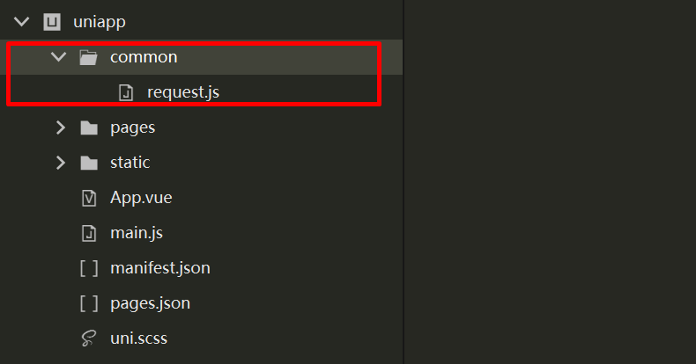Click the open common folder icon
Viewport: 696px width, 364px height.
click(88, 57)
